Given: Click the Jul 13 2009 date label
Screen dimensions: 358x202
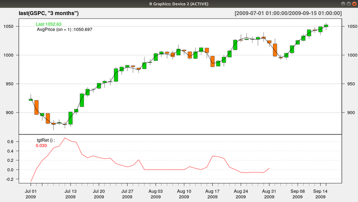Looking at the screenshot, I should point(70,193).
